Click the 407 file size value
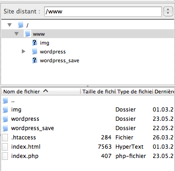Screen dimensions: 175x171 pos(106,156)
